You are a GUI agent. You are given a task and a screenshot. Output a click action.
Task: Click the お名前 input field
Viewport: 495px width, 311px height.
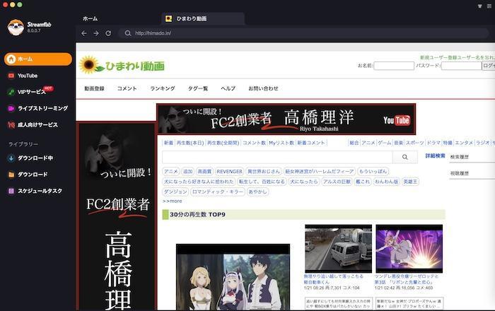[x=394, y=66]
